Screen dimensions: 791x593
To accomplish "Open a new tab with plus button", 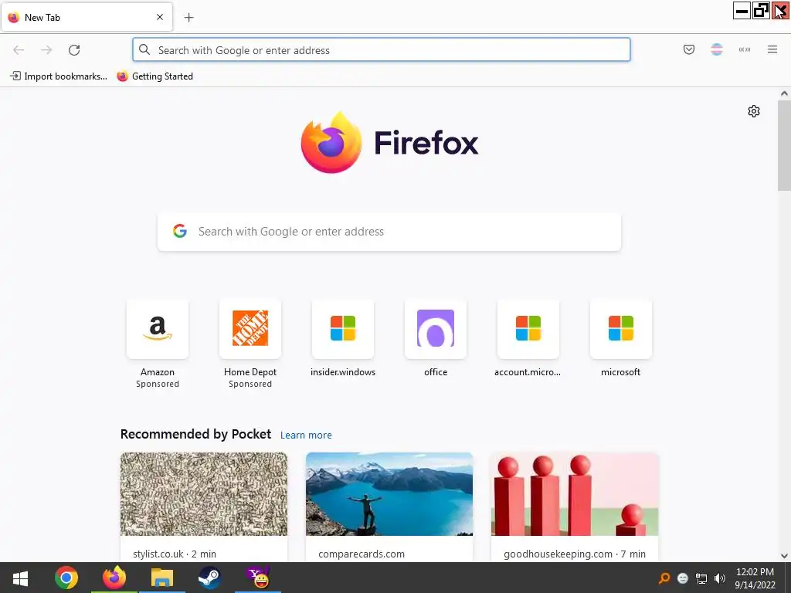I will pos(188,18).
